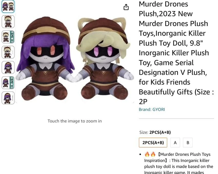View the second thumbnail of the blonde plush

8,22
